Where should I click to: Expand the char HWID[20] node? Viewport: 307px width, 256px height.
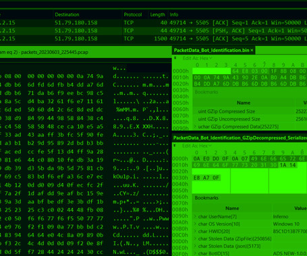point(195,231)
